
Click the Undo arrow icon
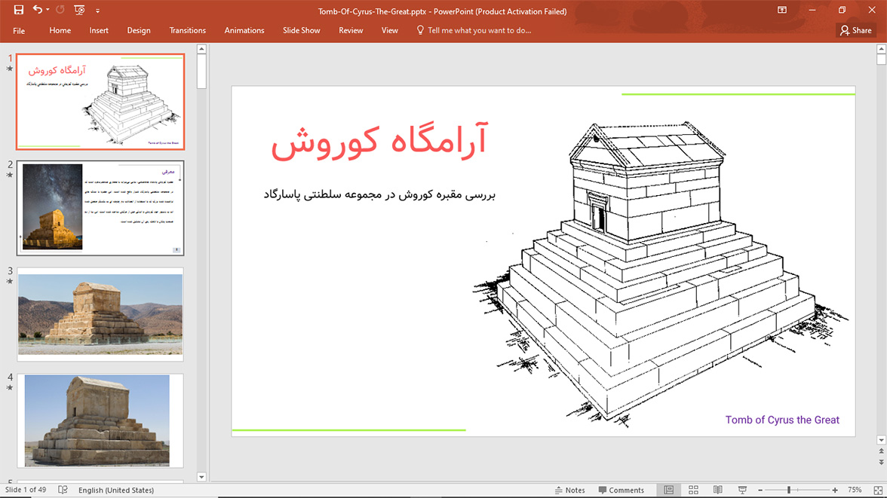(37, 11)
